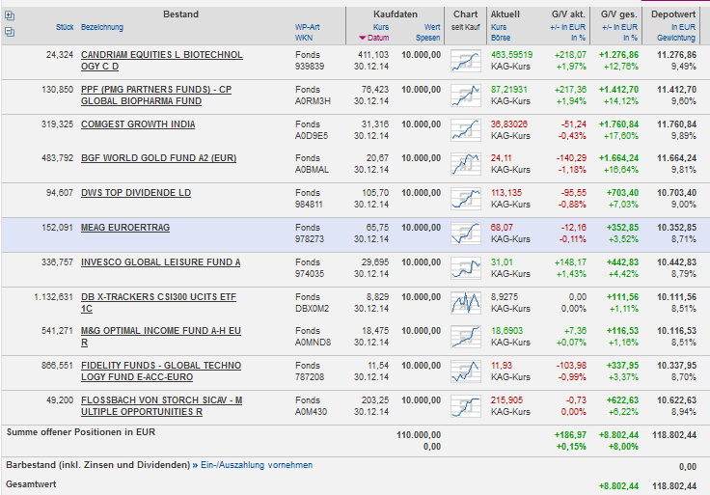
Task: Open the CANDRIAM EQUITIES L BIOTECHNOLOGY link
Action: (x=162, y=61)
